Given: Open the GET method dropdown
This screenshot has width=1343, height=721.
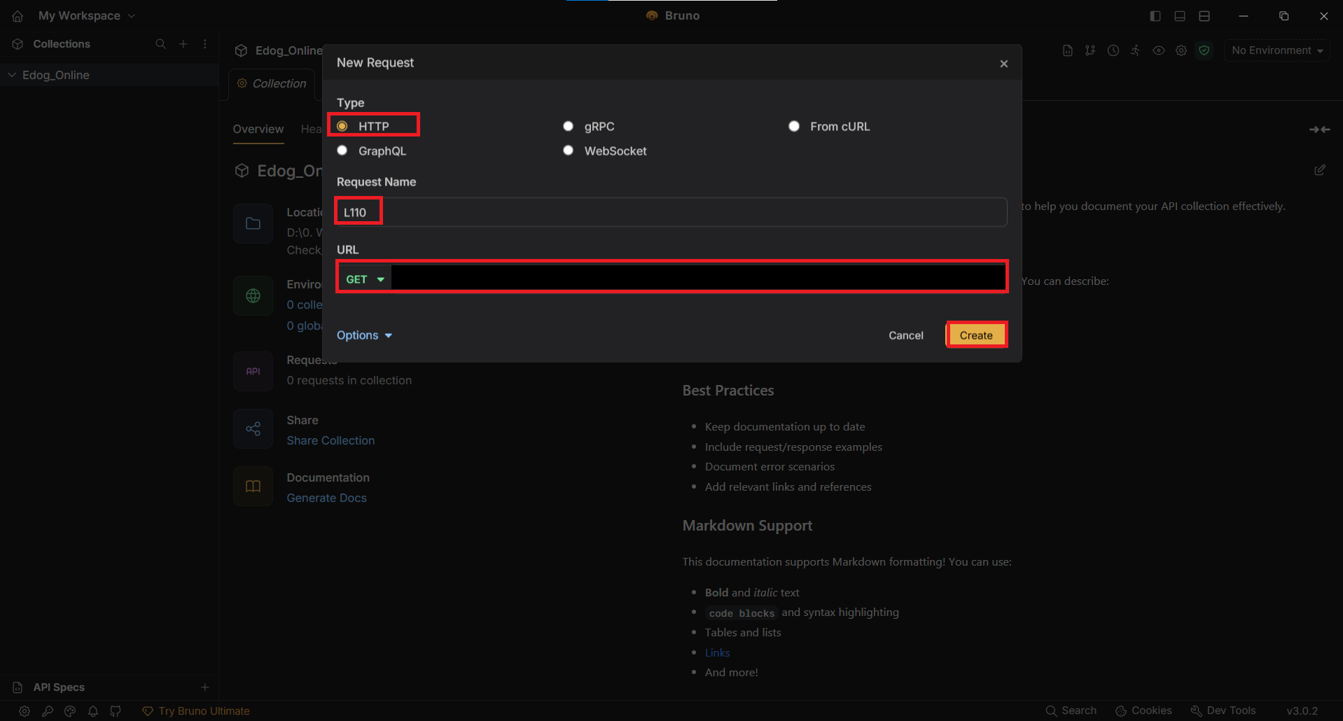Looking at the screenshot, I should (365, 279).
